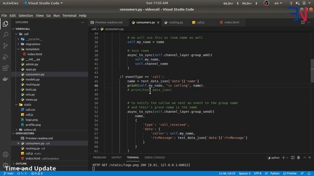Click Explorer more actions ellipsis
The width and height of the screenshot is (314, 176).
(x=83, y=22)
